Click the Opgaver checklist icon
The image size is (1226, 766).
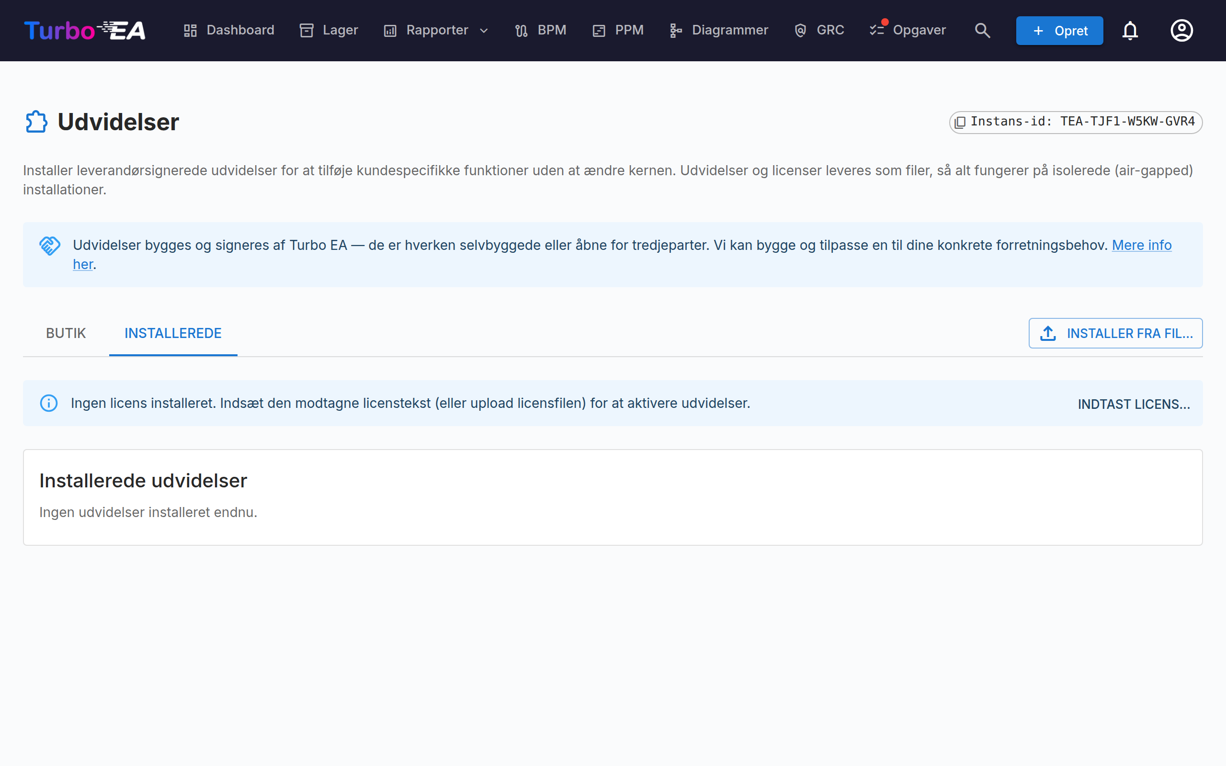(877, 30)
